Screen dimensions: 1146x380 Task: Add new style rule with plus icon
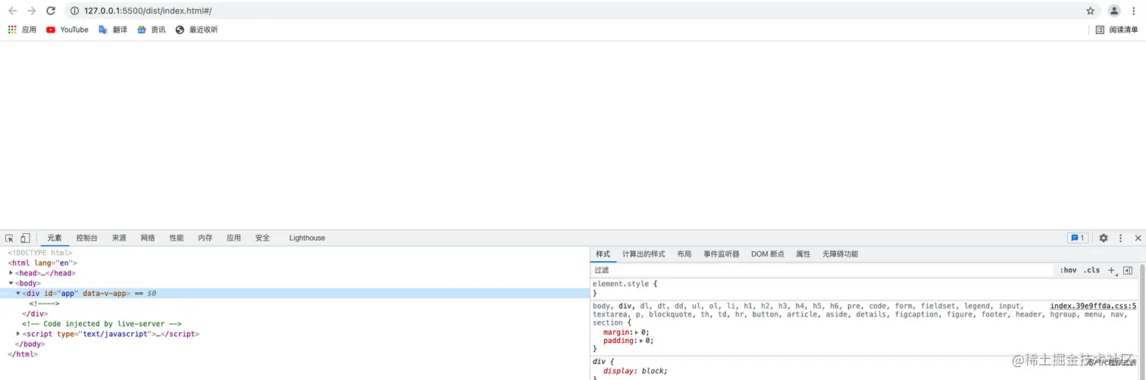[1111, 270]
